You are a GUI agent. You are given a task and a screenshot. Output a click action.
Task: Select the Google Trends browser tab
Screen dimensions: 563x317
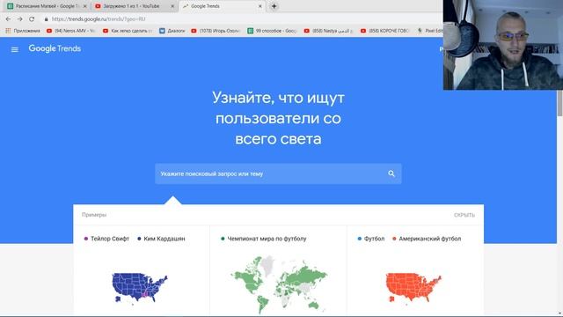tap(223, 6)
